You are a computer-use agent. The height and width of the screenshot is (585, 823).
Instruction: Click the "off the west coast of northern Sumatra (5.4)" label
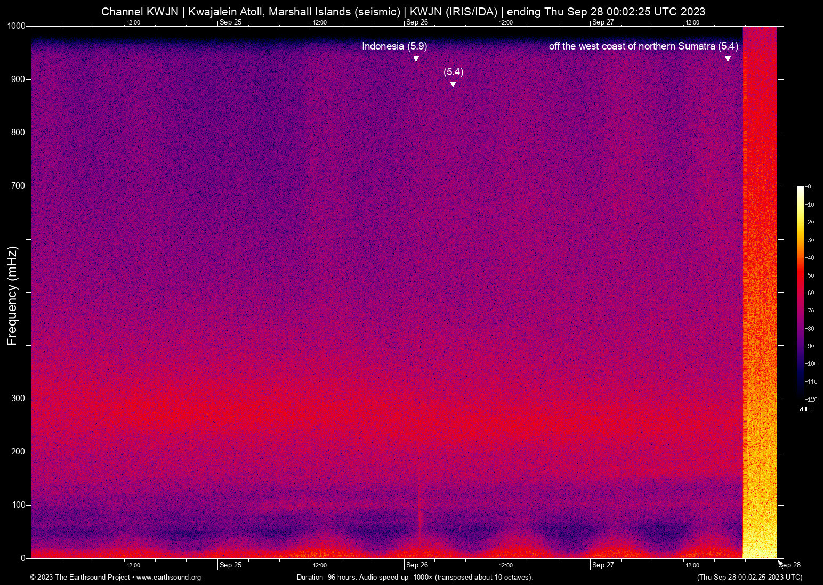point(643,46)
